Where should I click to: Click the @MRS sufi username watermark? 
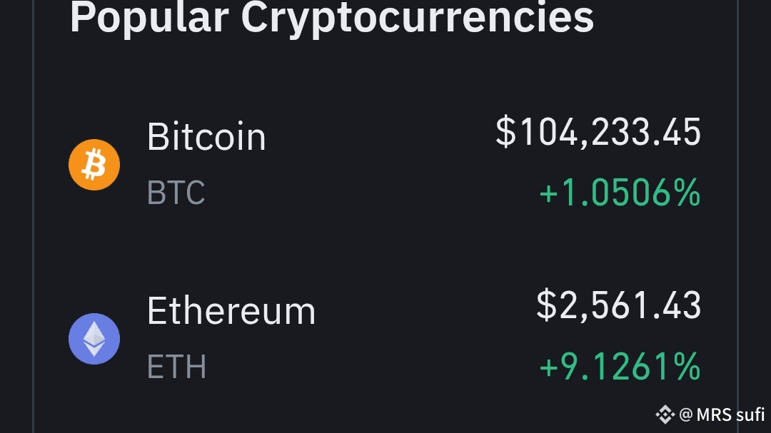click(721, 414)
